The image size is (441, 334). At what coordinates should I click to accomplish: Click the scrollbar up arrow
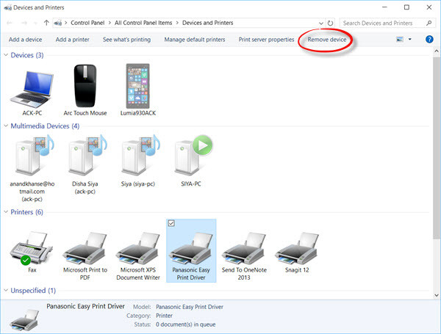437,51
